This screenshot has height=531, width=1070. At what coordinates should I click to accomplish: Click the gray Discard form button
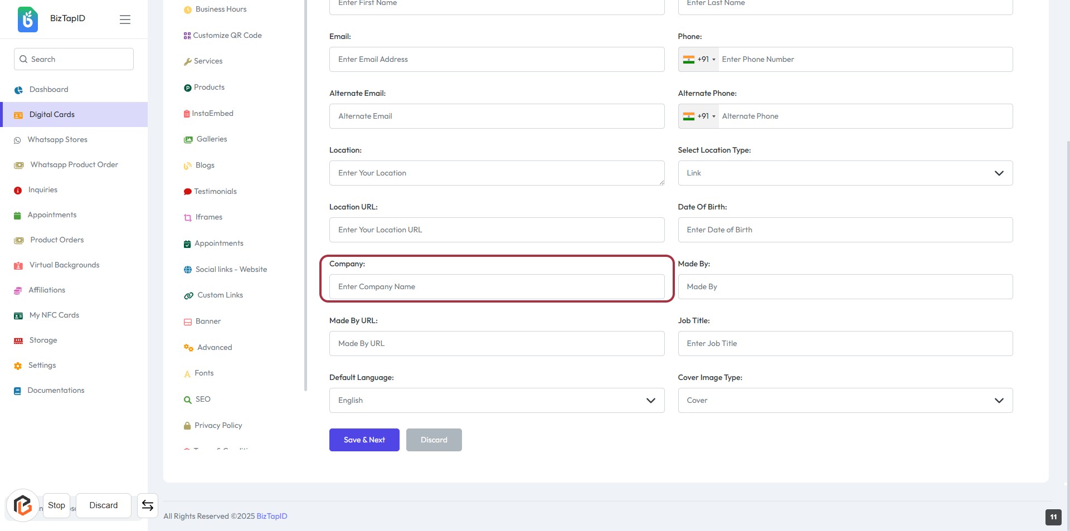point(434,440)
